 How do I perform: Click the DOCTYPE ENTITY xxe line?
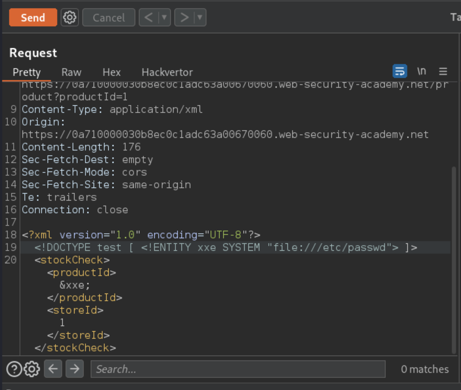226,247
